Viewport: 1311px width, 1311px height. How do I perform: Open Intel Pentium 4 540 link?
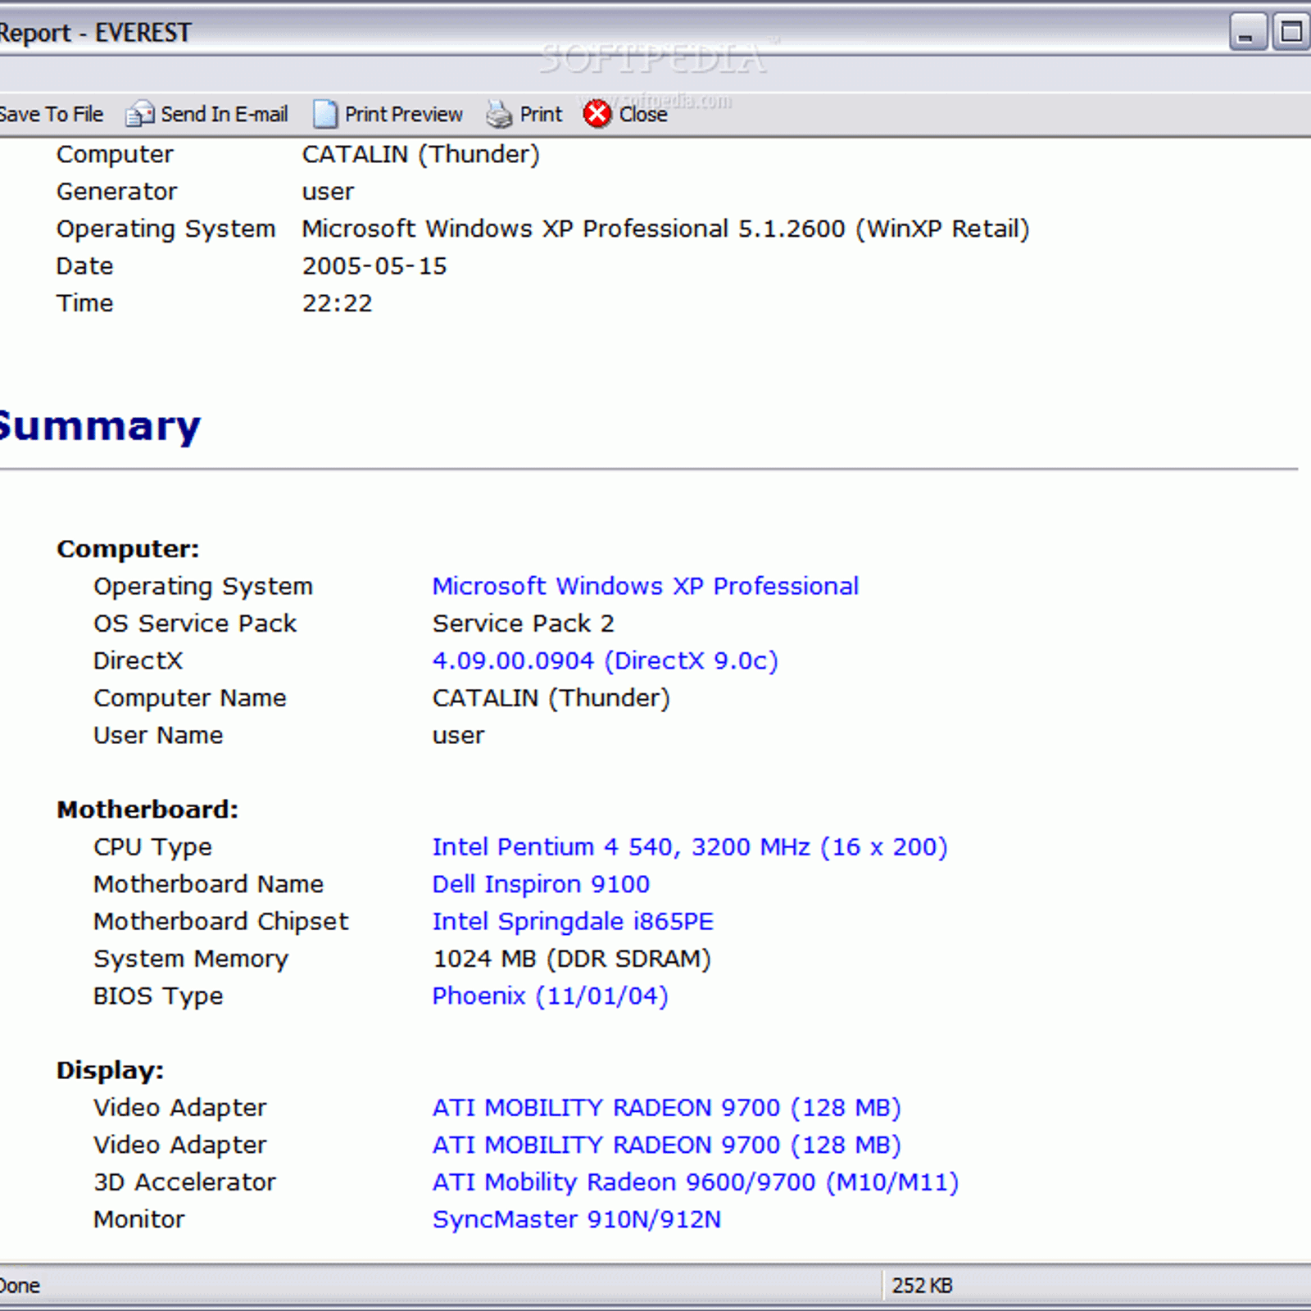(x=689, y=846)
